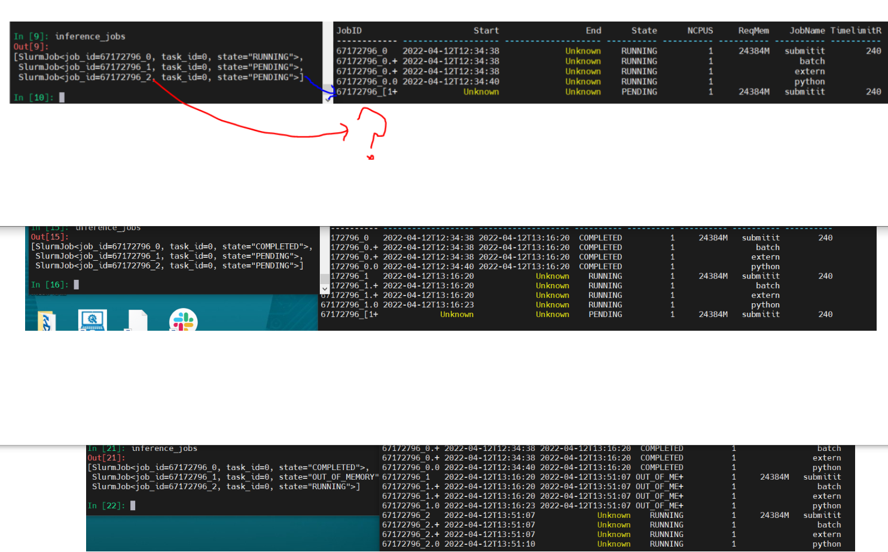Image resolution: width=888 pixels, height=552 pixels.
Task: Select the Out[15]: label
Action: [50, 237]
